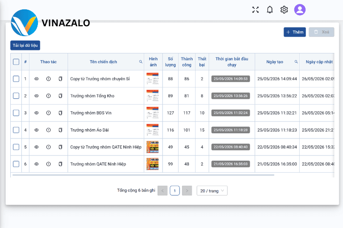Go to next page arrow

187,191
